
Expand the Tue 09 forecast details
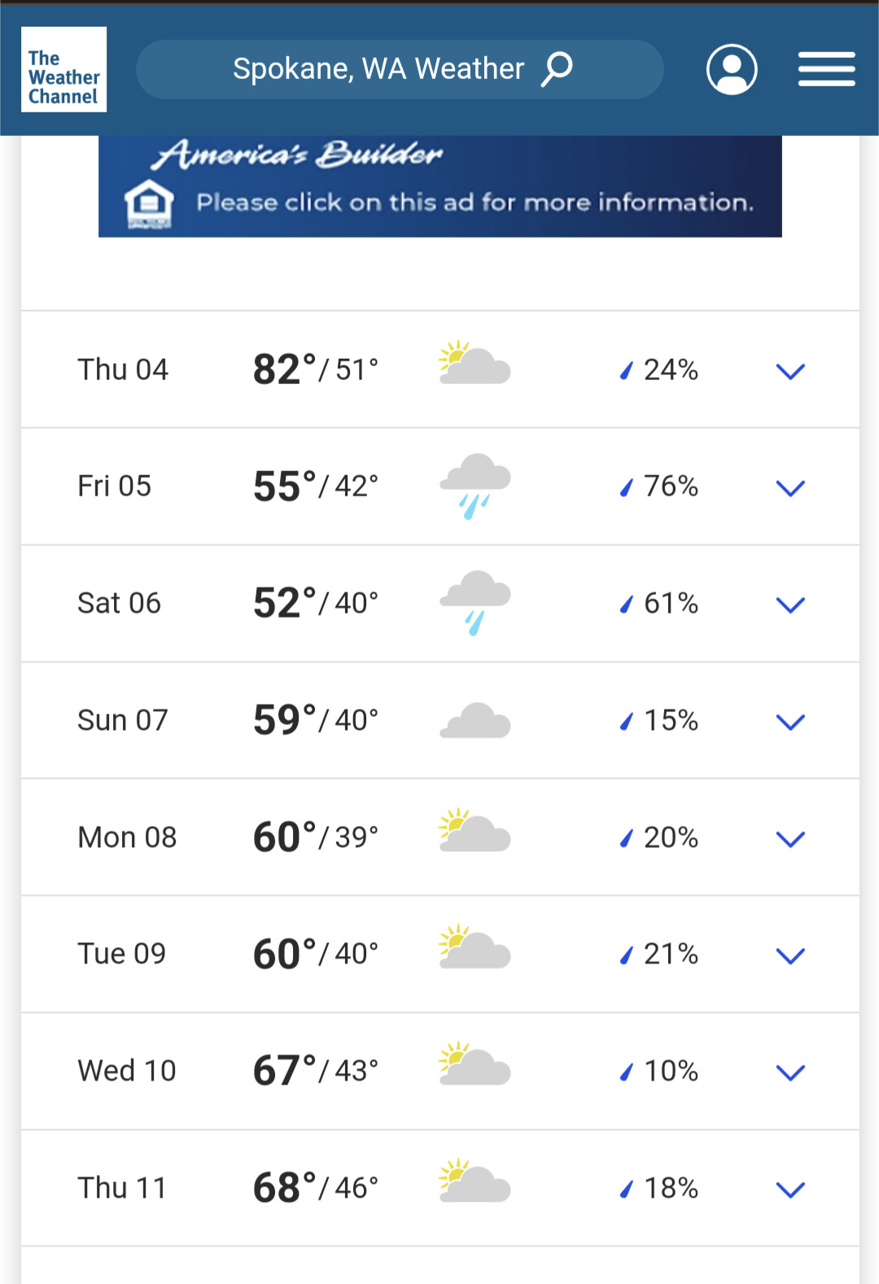click(x=790, y=955)
